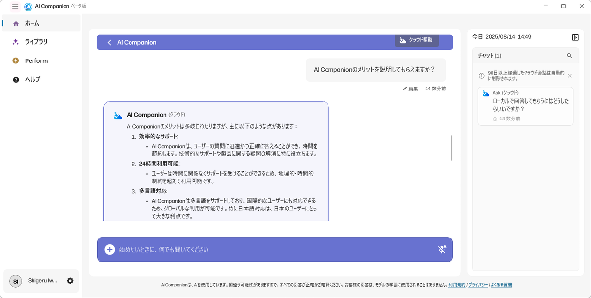Click the 効率的なサポート heading in reply
This screenshot has height=298, width=591.
(x=159, y=136)
